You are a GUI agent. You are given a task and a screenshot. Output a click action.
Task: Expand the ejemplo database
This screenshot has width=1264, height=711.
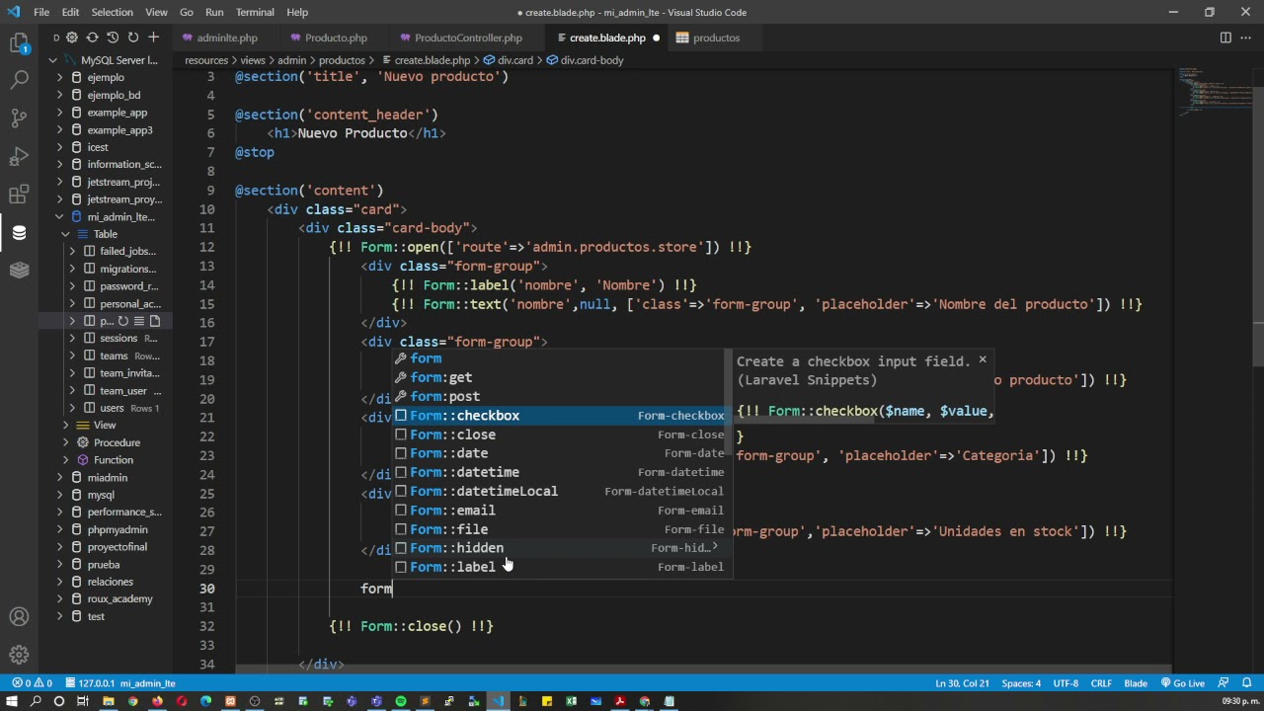pos(60,77)
